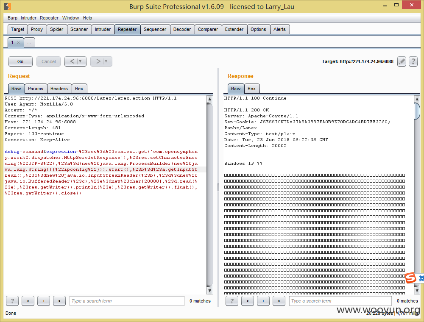
Task: Open the Request Hex tab
Action: coord(79,89)
